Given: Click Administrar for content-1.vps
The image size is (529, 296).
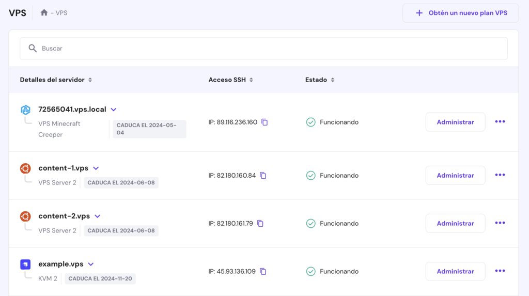Looking at the screenshot, I should (x=455, y=176).
